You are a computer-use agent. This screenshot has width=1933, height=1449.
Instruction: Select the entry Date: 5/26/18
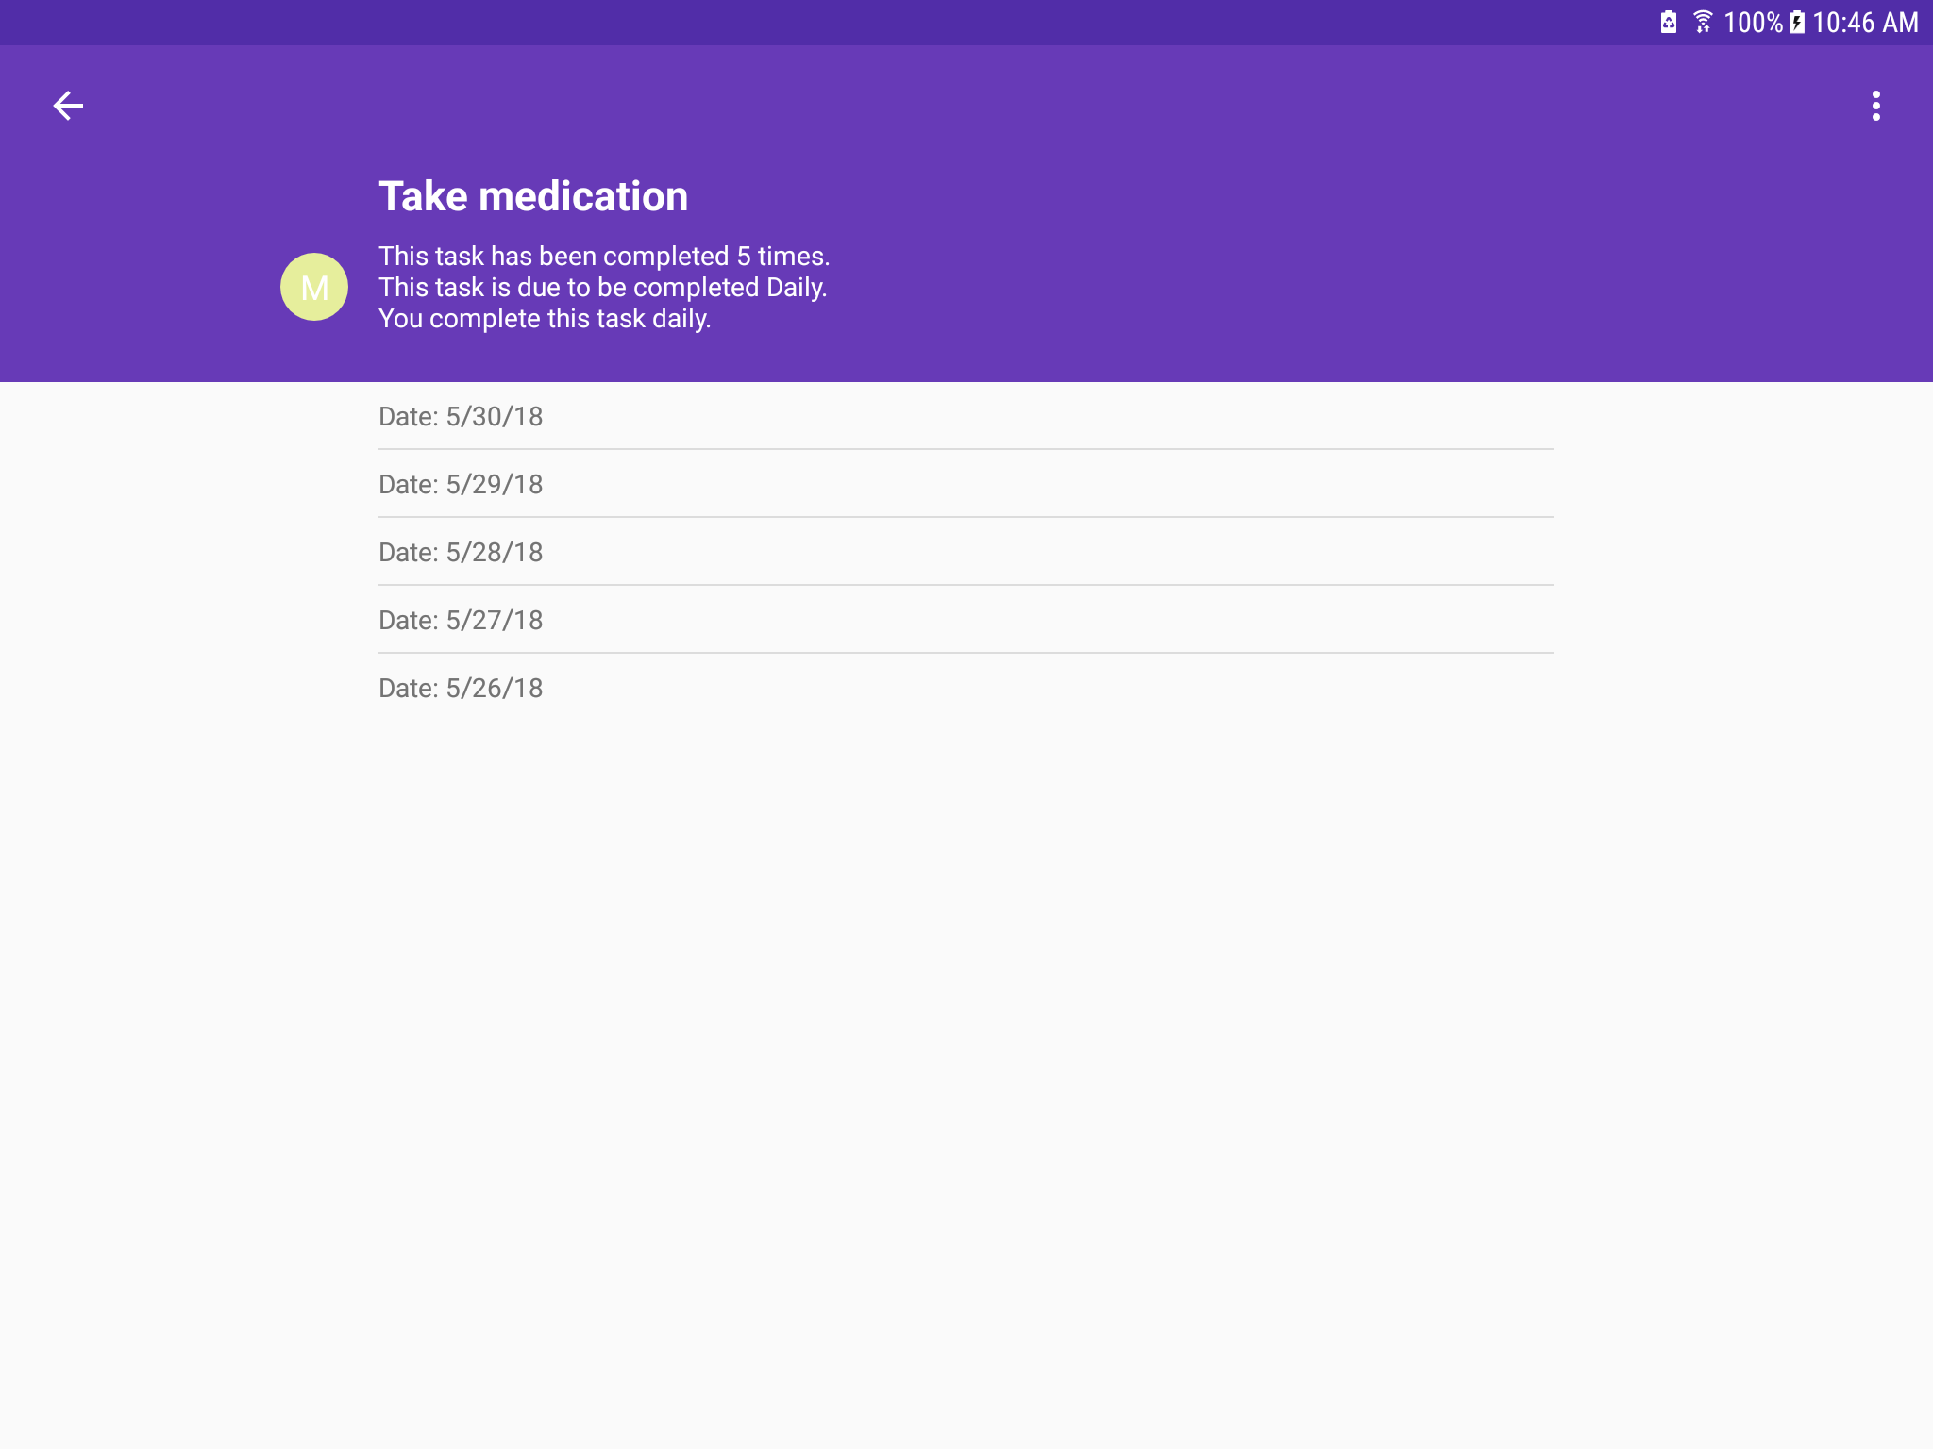[x=966, y=688]
